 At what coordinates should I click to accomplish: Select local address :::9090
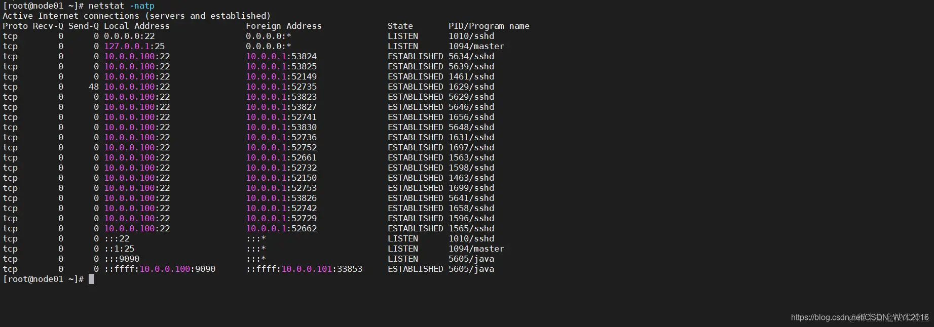[122, 259]
